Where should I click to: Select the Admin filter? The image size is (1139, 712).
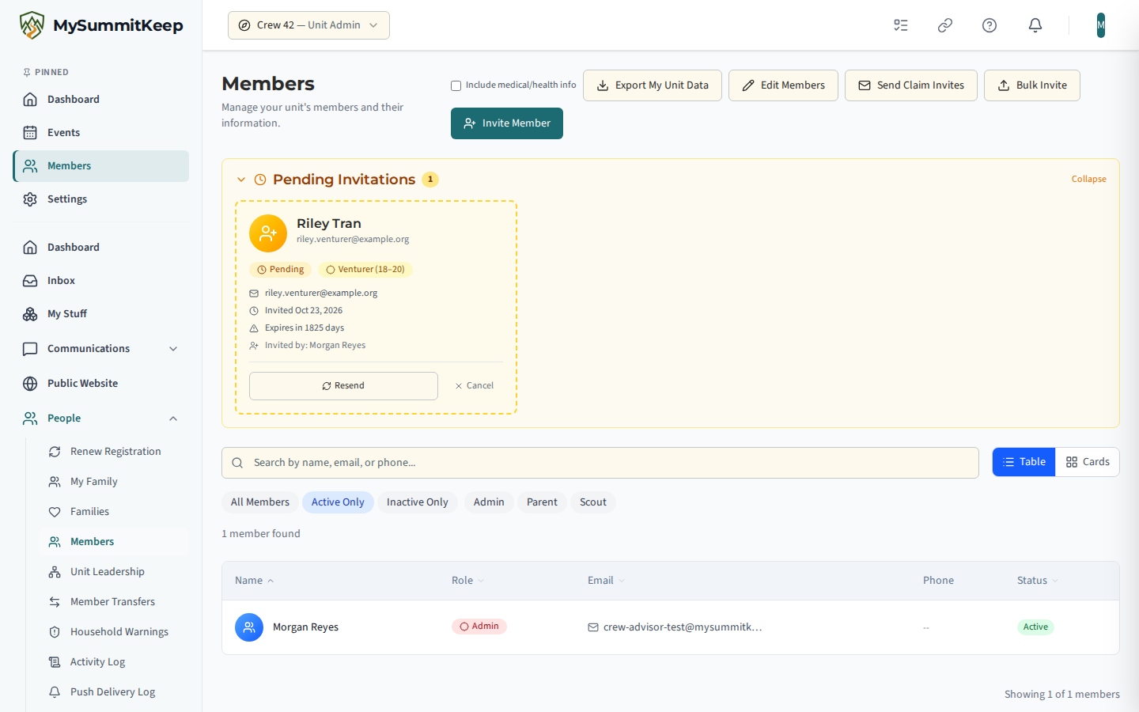[489, 502]
